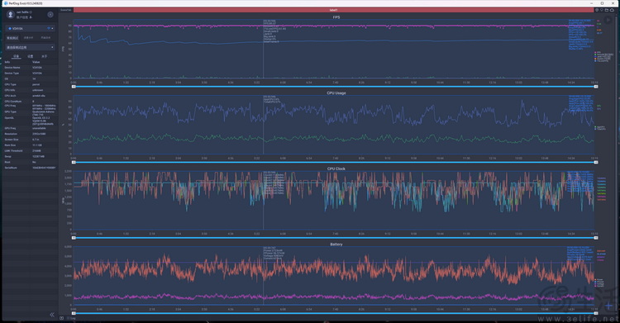Click the LMK Threshold row
Image resolution: width=620 pixels, height=323 pixels.
tap(30, 150)
